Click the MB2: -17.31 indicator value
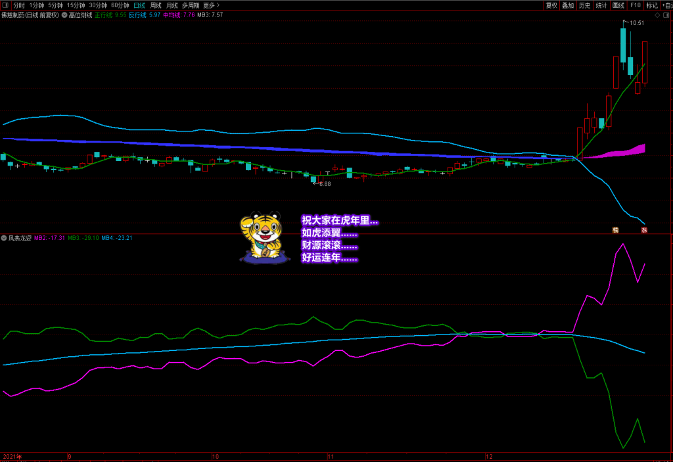Screen dimensions: 673x462 point(49,238)
